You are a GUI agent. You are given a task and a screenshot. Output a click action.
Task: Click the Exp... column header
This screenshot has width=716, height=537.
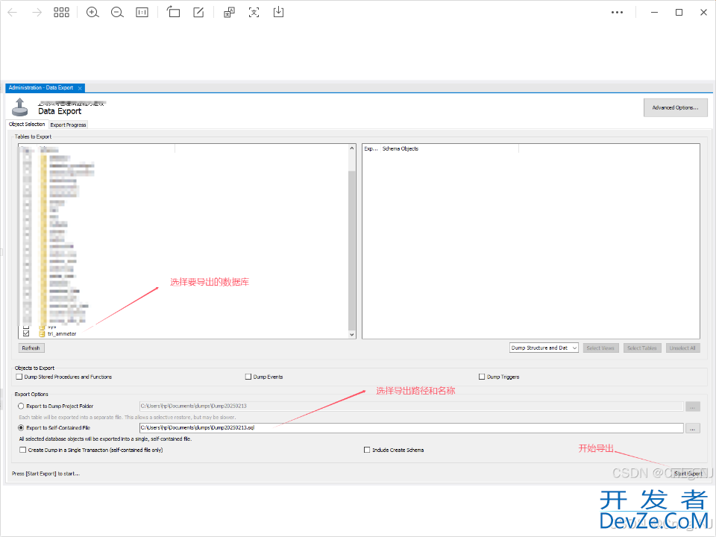coord(371,149)
